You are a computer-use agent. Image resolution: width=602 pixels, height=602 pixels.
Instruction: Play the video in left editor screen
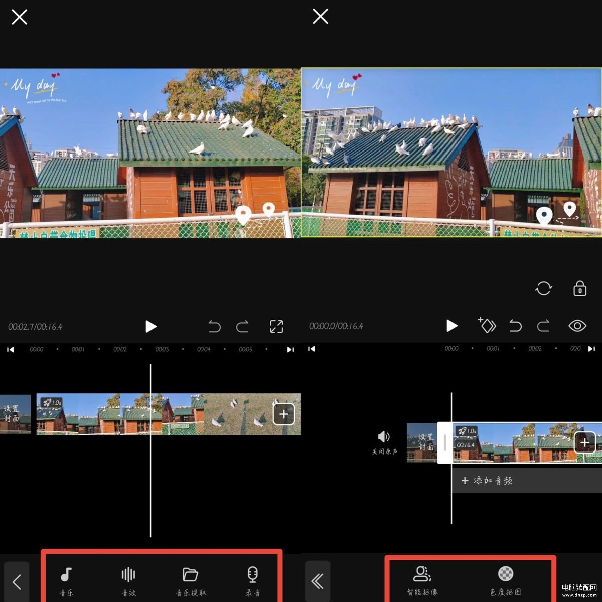pyautogui.click(x=150, y=327)
